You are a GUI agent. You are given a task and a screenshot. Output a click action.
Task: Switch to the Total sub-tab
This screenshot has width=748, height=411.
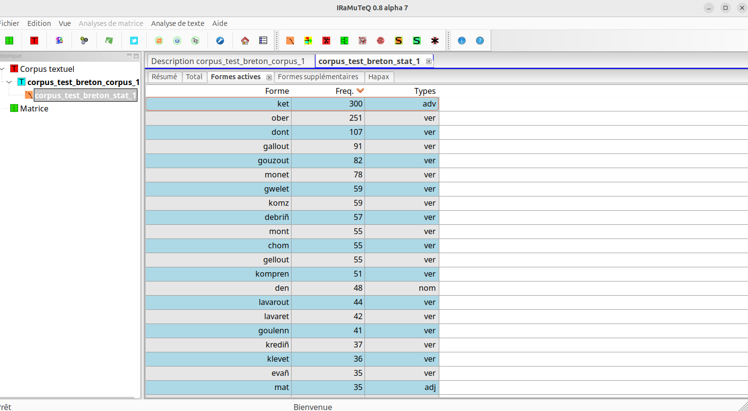tap(194, 77)
